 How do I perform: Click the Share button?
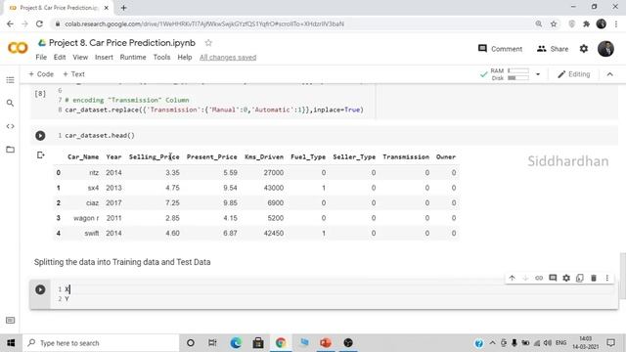click(553, 49)
